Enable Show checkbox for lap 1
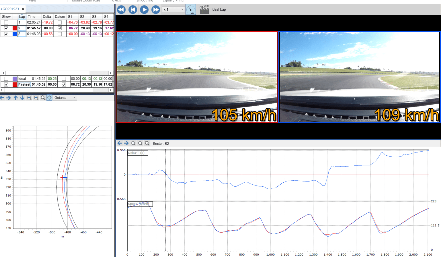 pos(6,22)
